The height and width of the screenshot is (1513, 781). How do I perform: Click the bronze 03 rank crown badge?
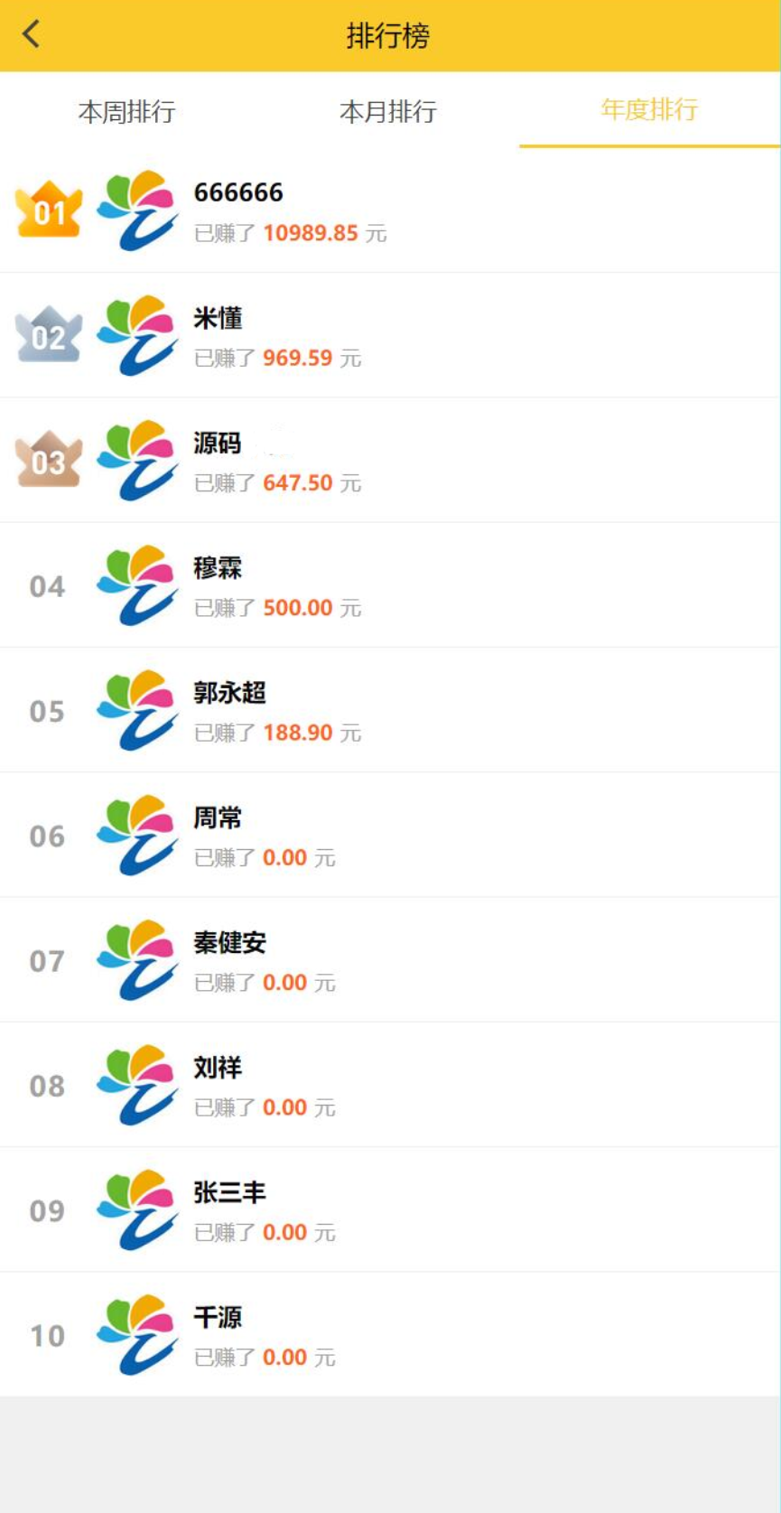(x=49, y=459)
